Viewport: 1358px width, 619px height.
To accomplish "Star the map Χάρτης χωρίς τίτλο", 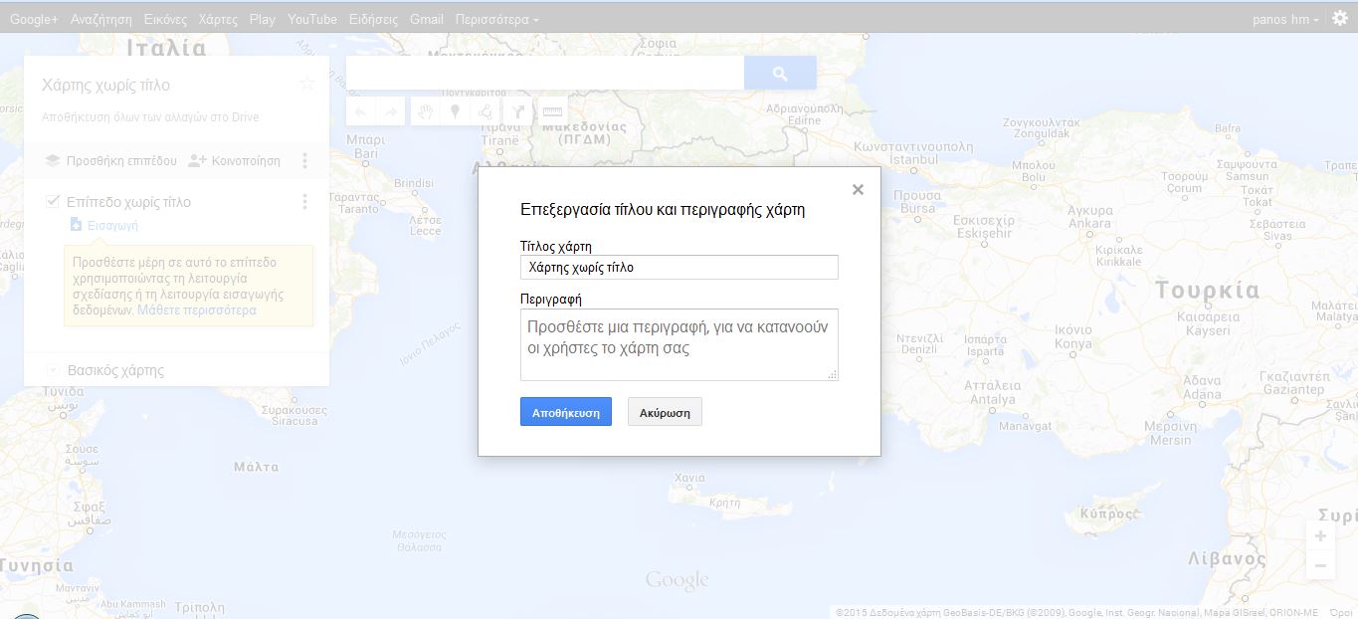I will (307, 85).
